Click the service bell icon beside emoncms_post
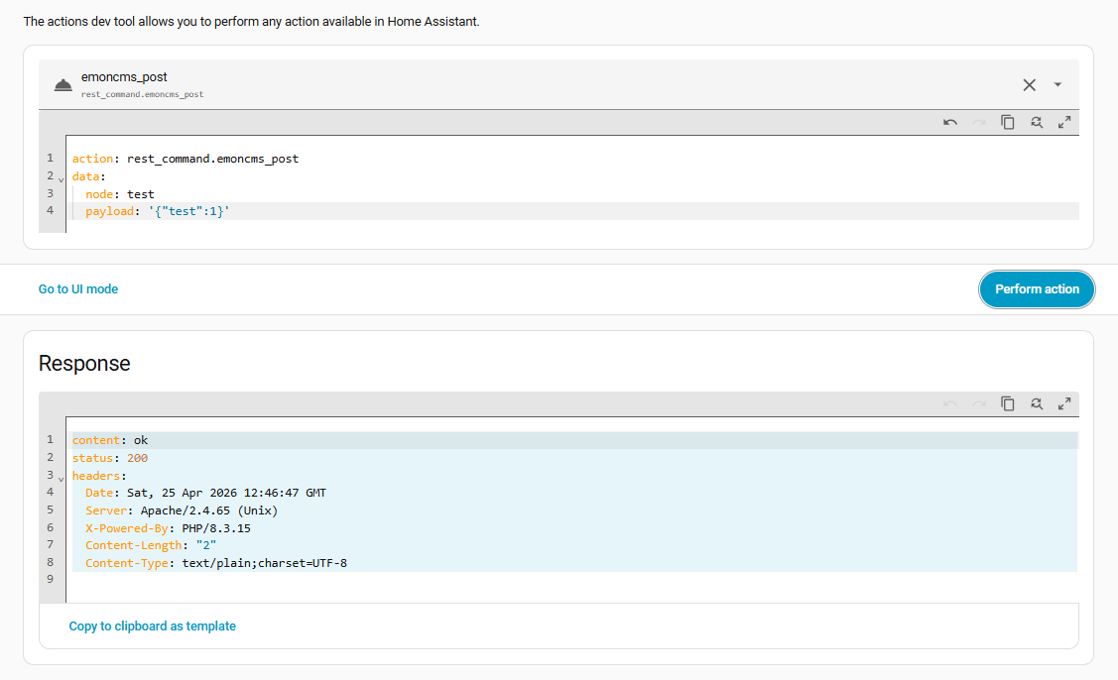1118x680 pixels. coord(62,84)
